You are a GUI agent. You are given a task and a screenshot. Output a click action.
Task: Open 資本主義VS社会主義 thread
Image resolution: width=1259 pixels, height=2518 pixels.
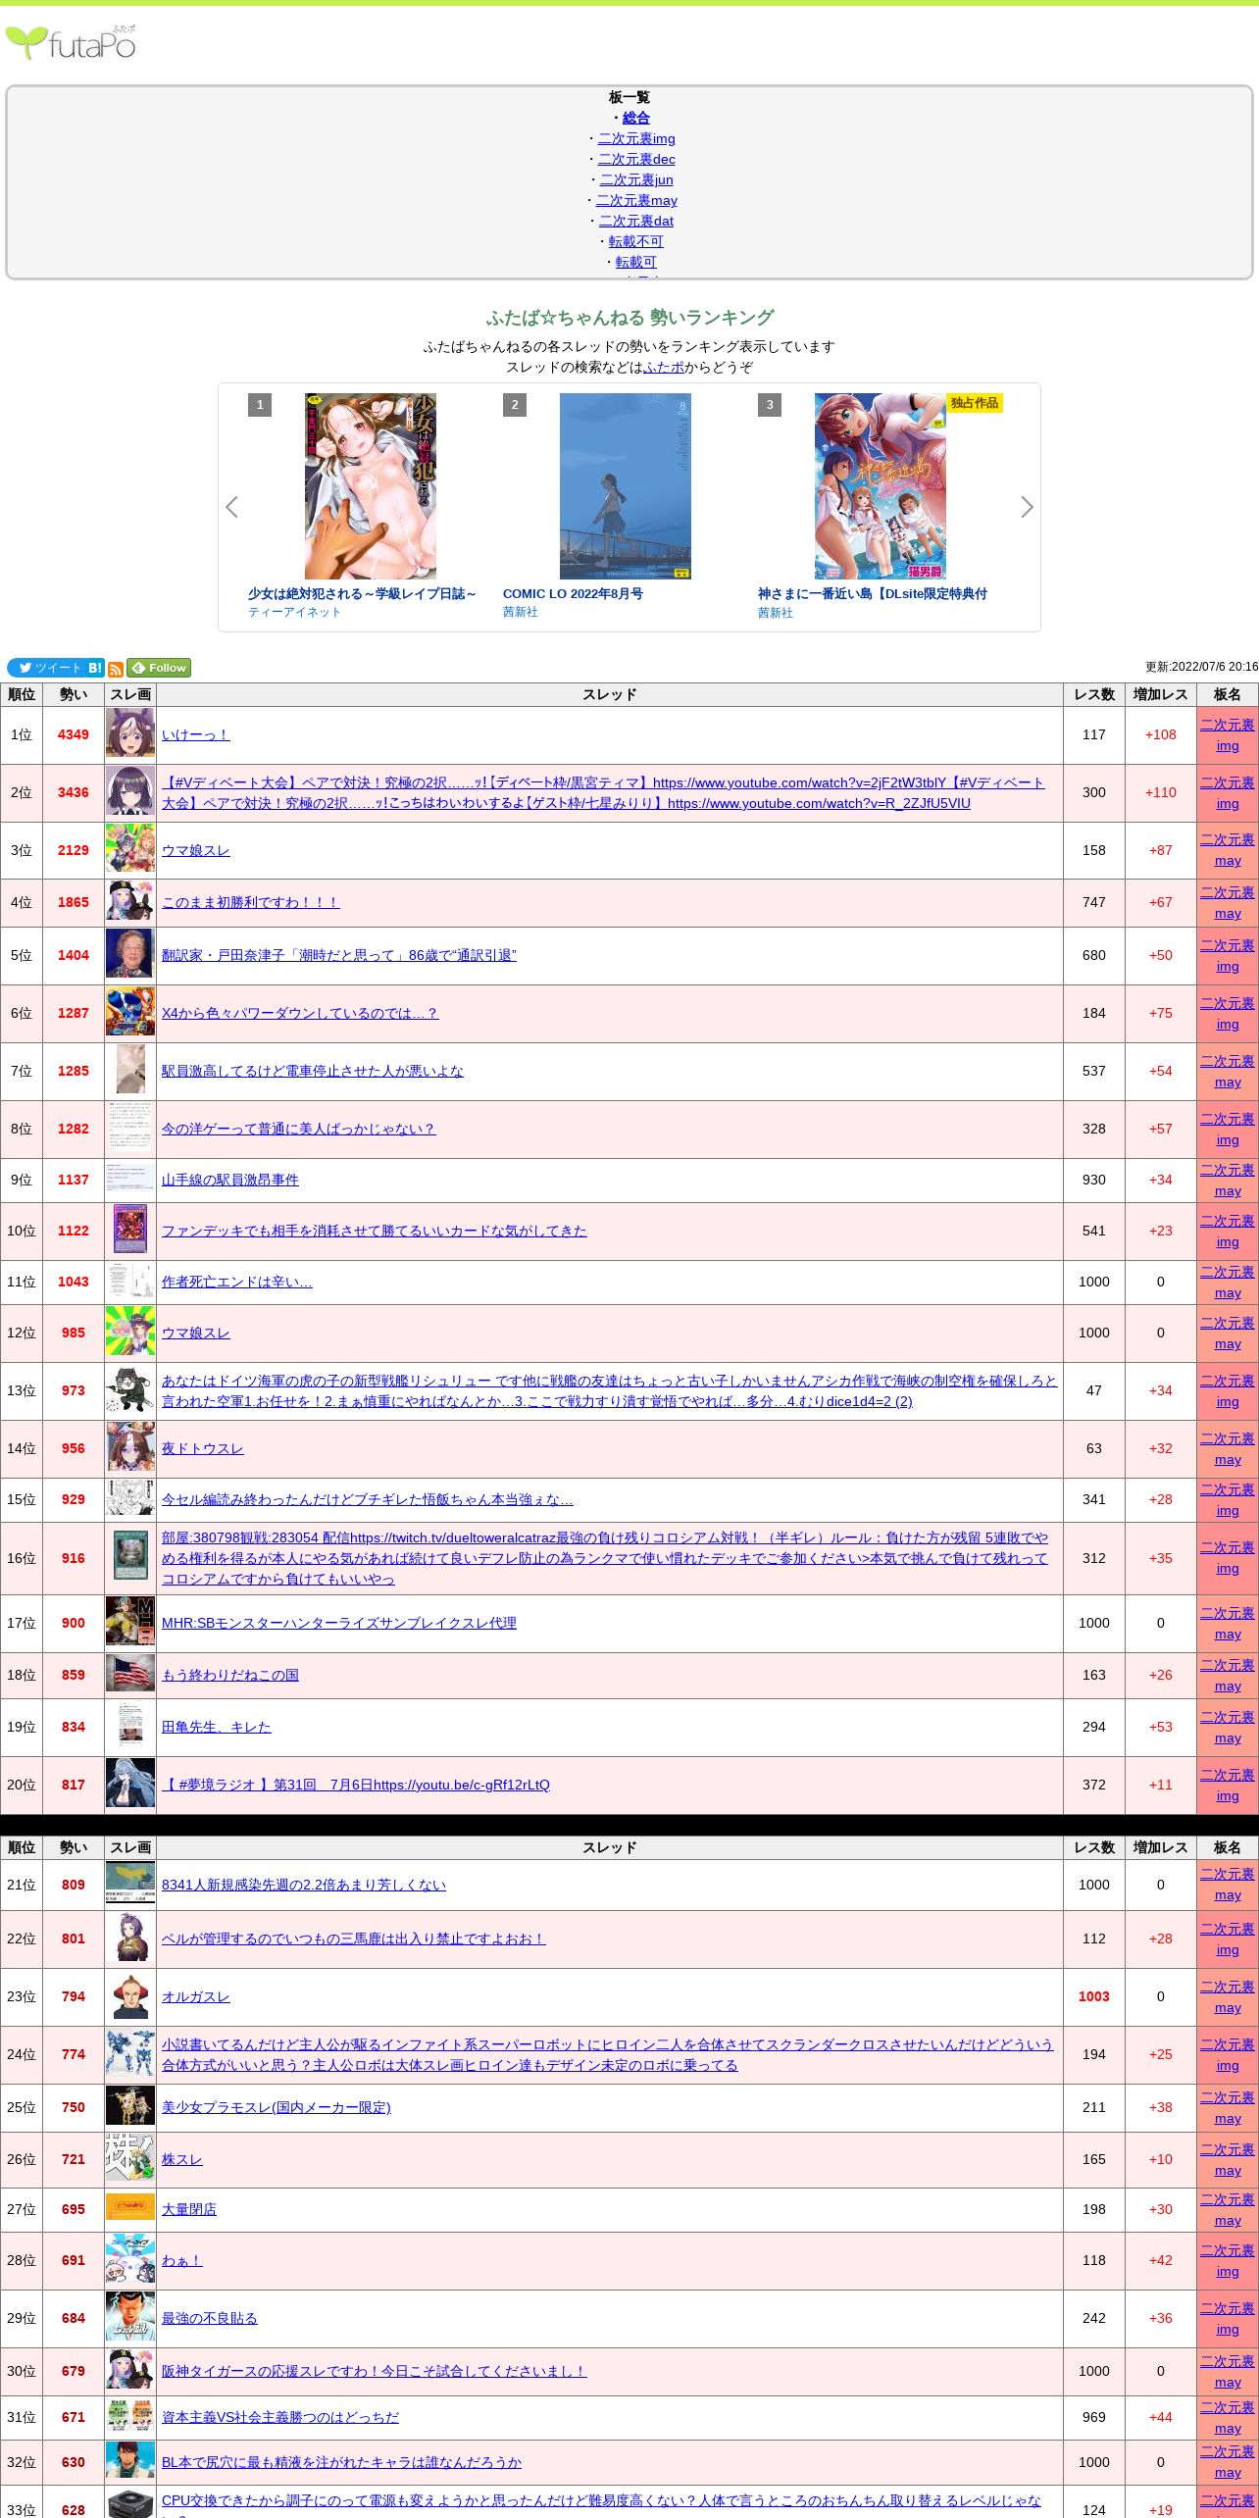pyautogui.click(x=280, y=2417)
